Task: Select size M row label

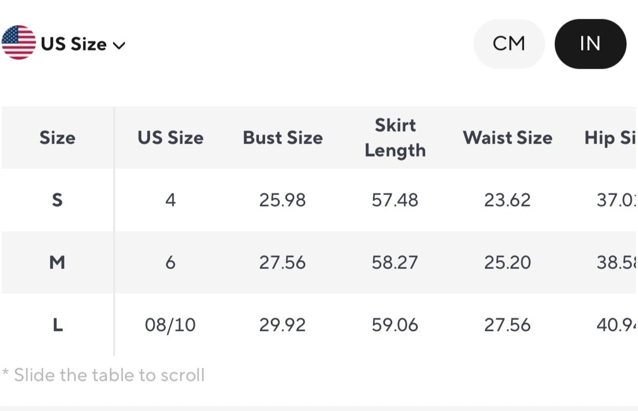Action: [57, 262]
